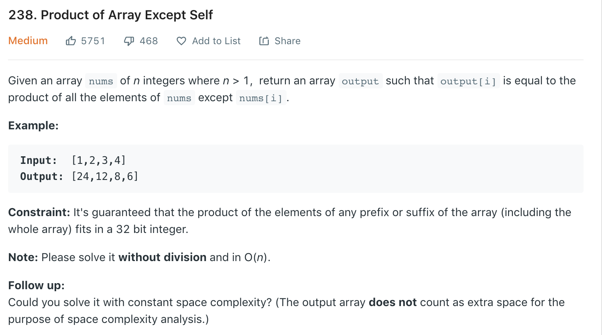Click the first inline code word nums
The width and height of the screenshot is (602, 335).
coord(101,81)
